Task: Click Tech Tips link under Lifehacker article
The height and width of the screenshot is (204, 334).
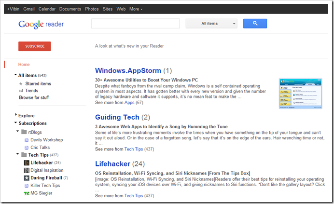Action: click(x=134, y=196)
